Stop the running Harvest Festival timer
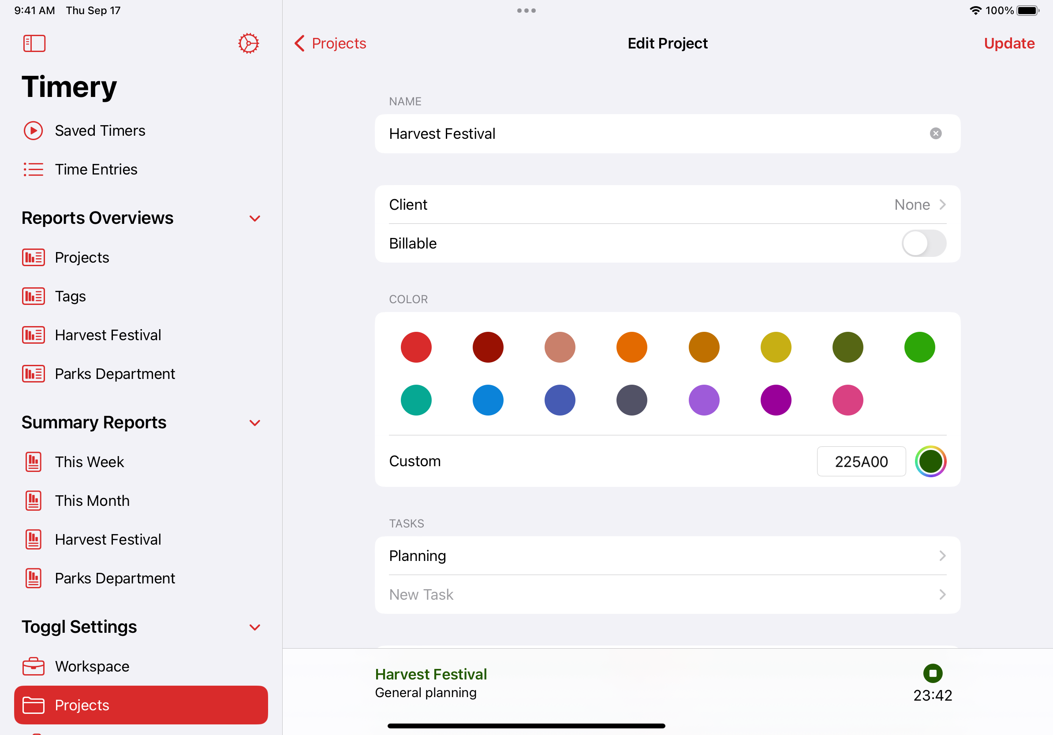This screenshot has height=735, width=1053. pyautogui.click(x=932, y=673)
